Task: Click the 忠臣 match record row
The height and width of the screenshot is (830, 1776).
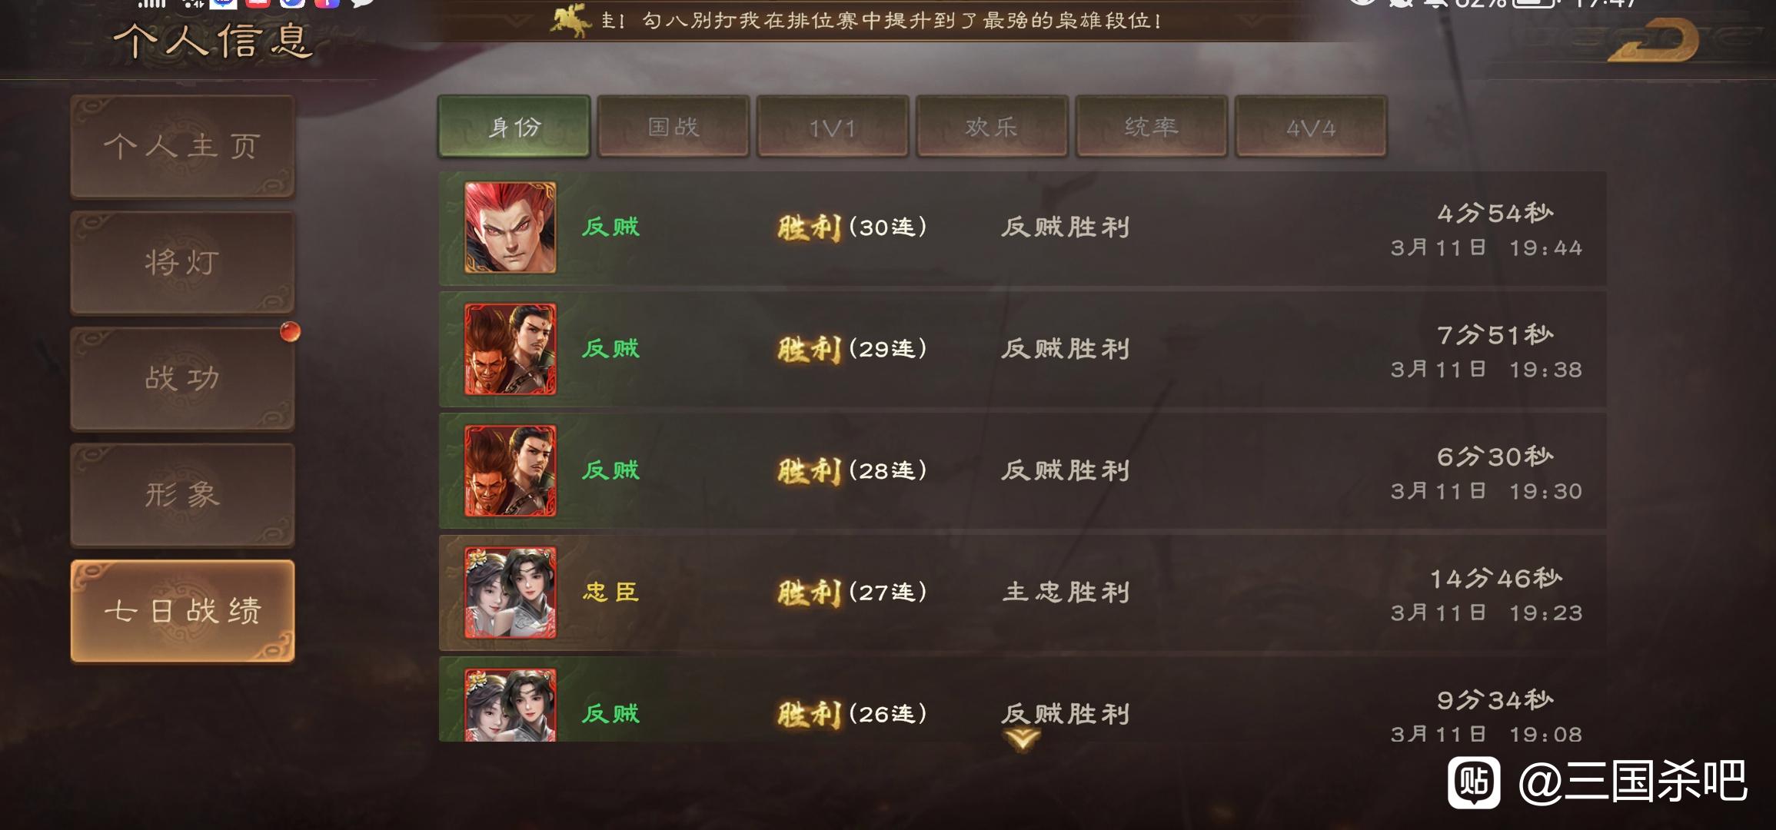Action: pyautogui.click(x=1023, y=593)
